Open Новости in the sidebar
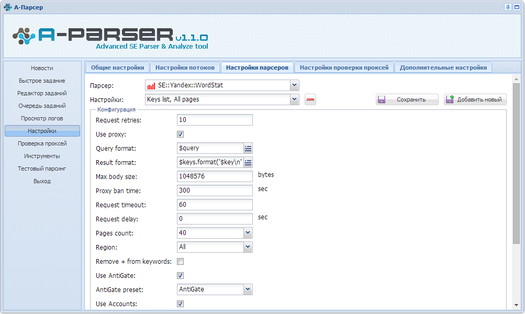 point(42,68)
